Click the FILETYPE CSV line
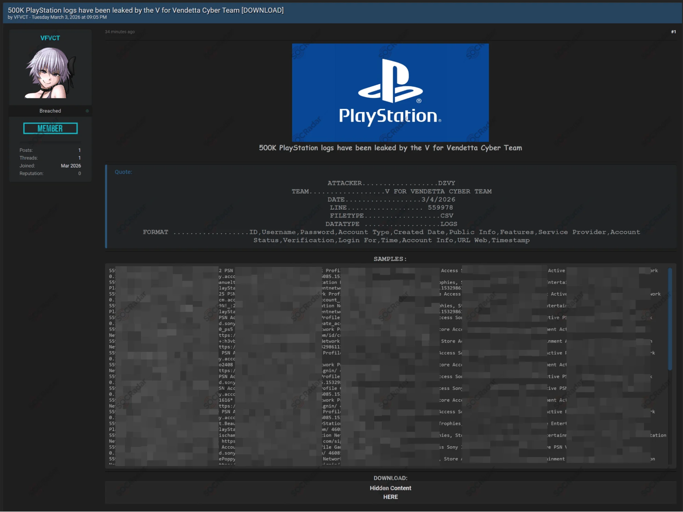This screenshot has width=683, height=512. coord(392,216)
